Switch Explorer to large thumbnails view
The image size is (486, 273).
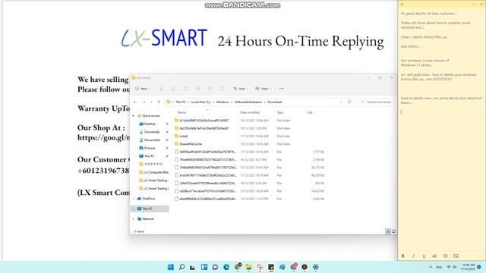click(x=393, y=231)
